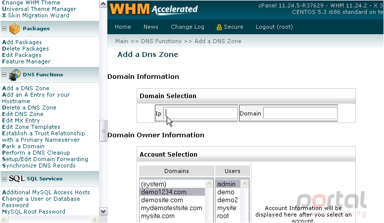Image resolution: width=384 pixels, height=223 pixels.
Task: Select admin in Users list
Action: click(x=228, y=184)
